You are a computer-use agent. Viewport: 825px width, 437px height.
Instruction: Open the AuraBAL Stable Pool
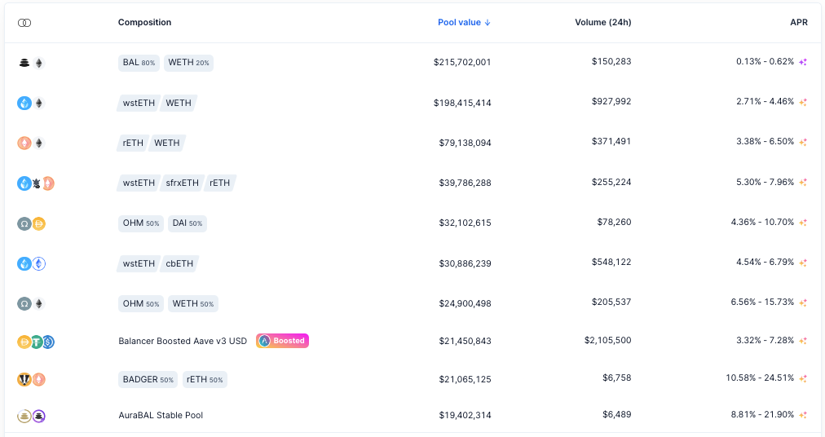161,416
